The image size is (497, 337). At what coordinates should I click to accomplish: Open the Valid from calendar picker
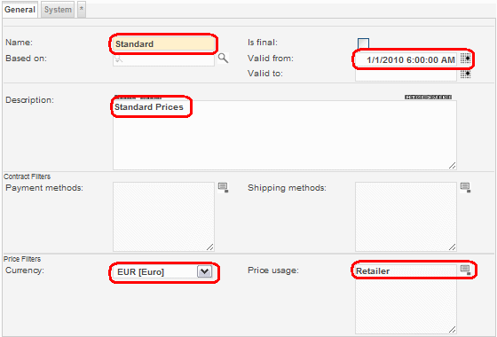[465, 59]
